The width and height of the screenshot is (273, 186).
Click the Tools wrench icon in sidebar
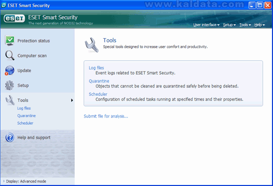pyautogui.click(x=10, y=100)
